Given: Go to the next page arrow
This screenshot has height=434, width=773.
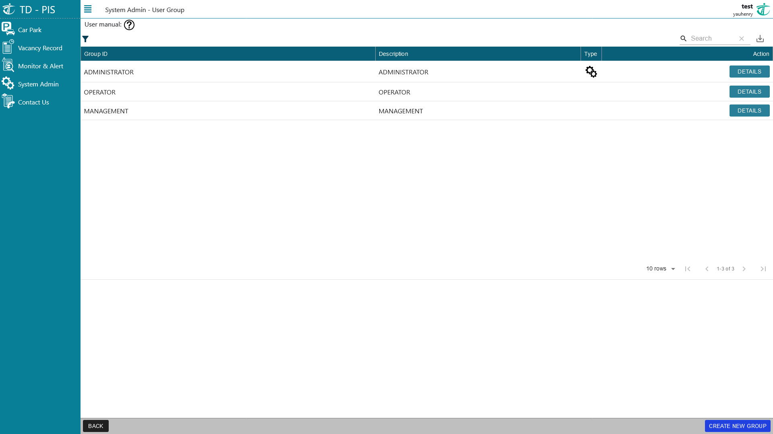Looking at the screenshot, I should click(x=744, y=269).
